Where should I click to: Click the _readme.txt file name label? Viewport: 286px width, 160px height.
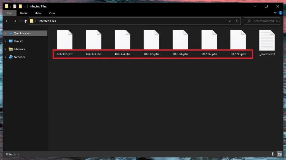click(x=267, y=54)
